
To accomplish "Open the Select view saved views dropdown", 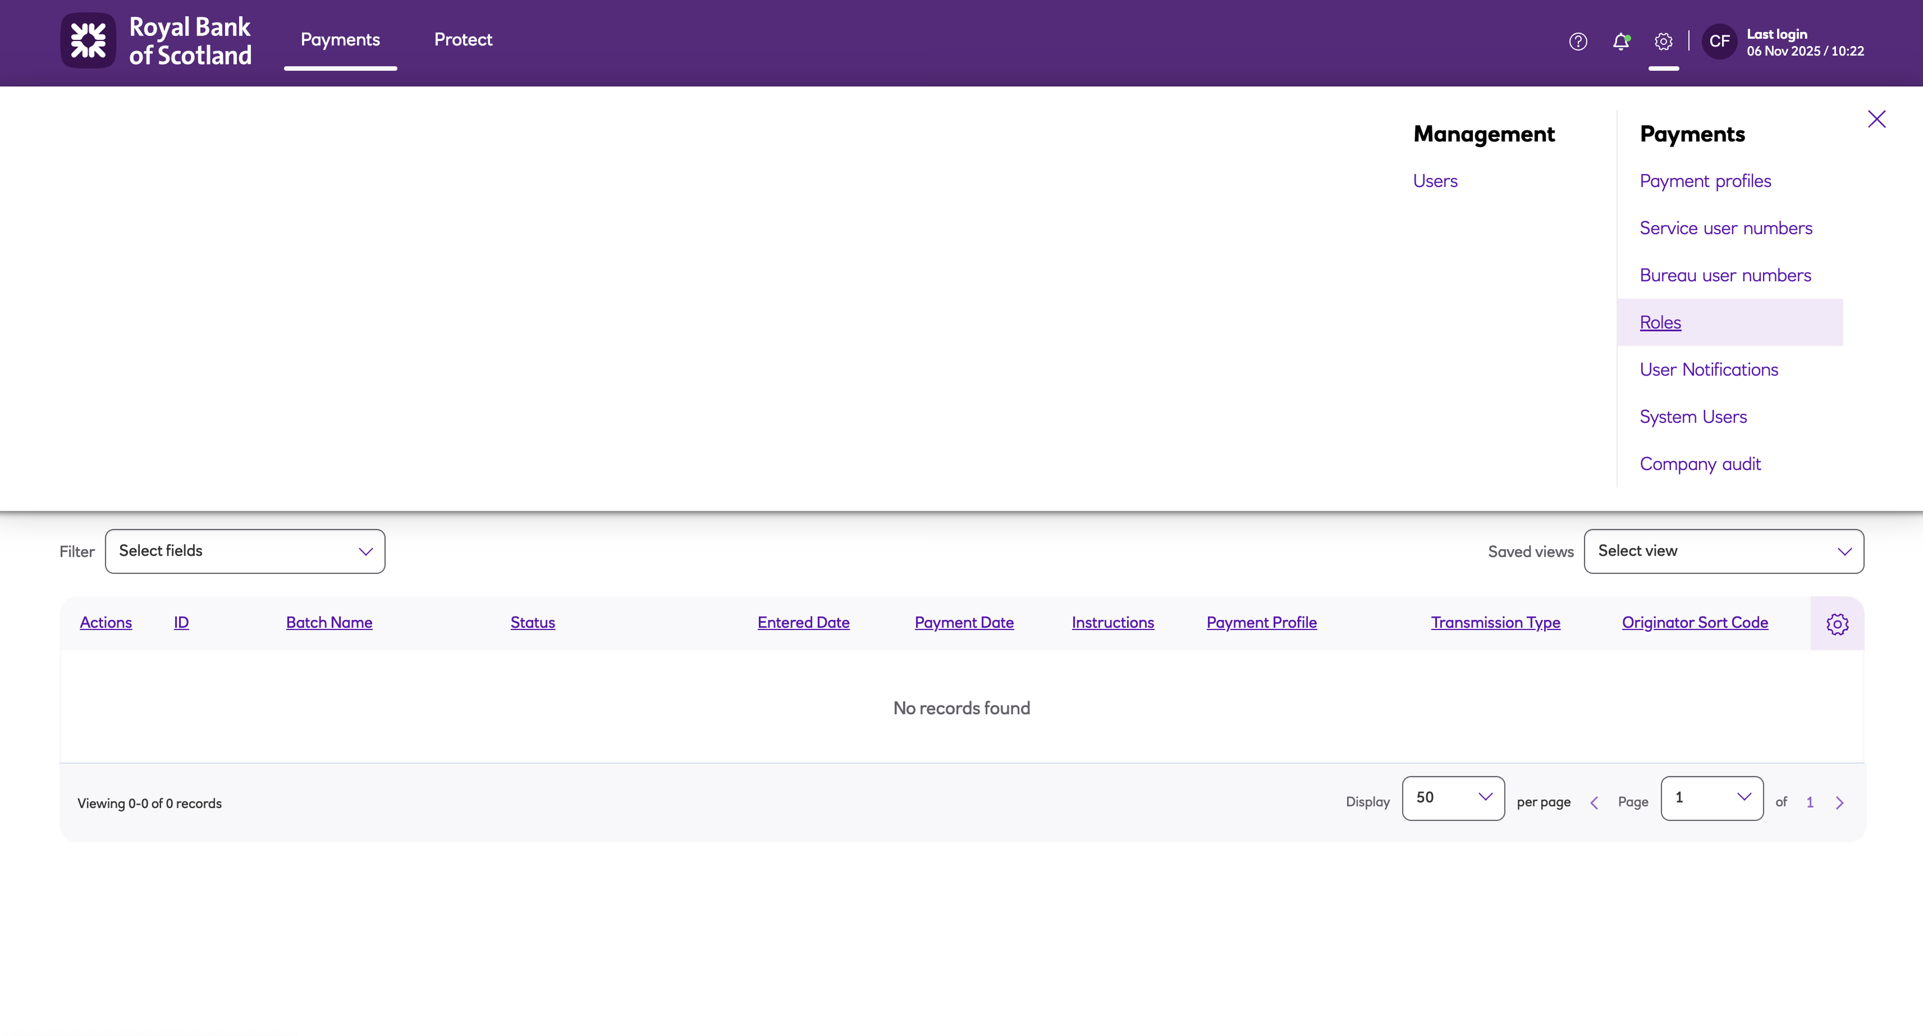I will tap(1723, 551).
